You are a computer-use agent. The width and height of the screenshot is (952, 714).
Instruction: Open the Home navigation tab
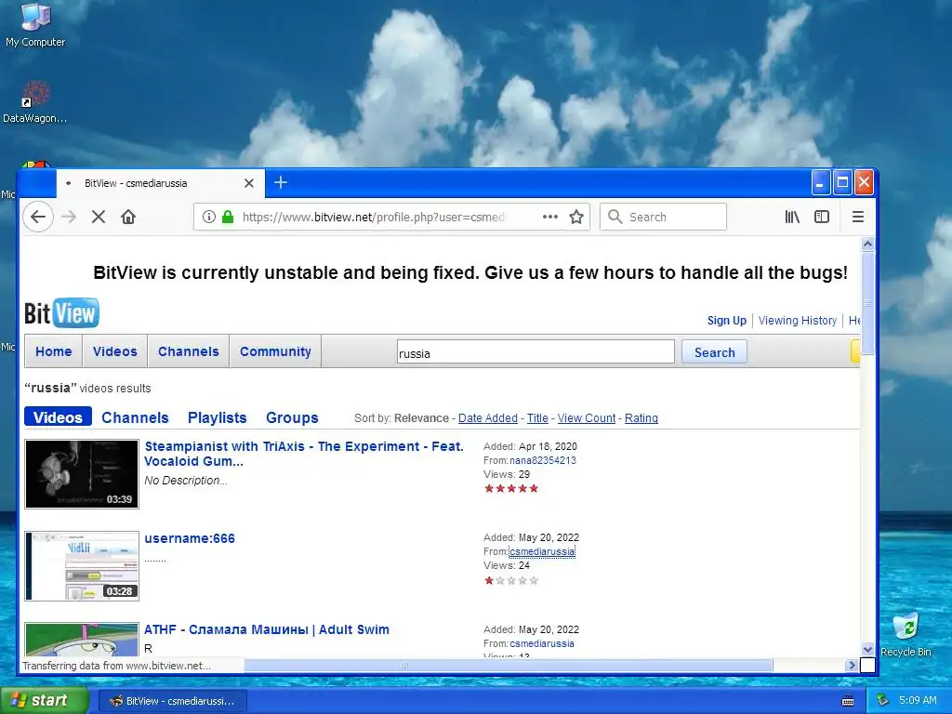click(53, 351)
